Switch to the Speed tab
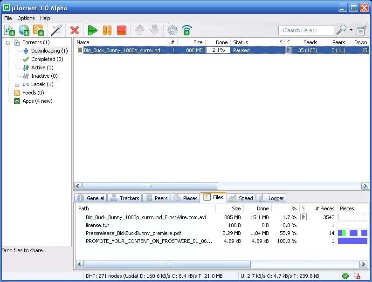The height and width of the screenshot is (282, 372). [241, 198]
